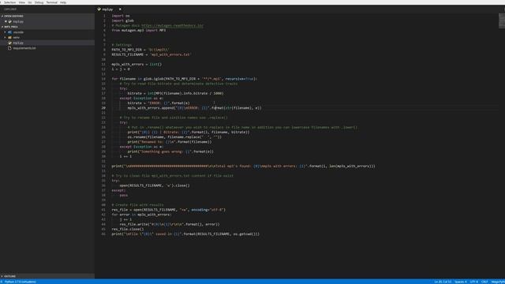Close mp3.py in Open Editors list
Viewport: 505px width, 284px height.
6,21
